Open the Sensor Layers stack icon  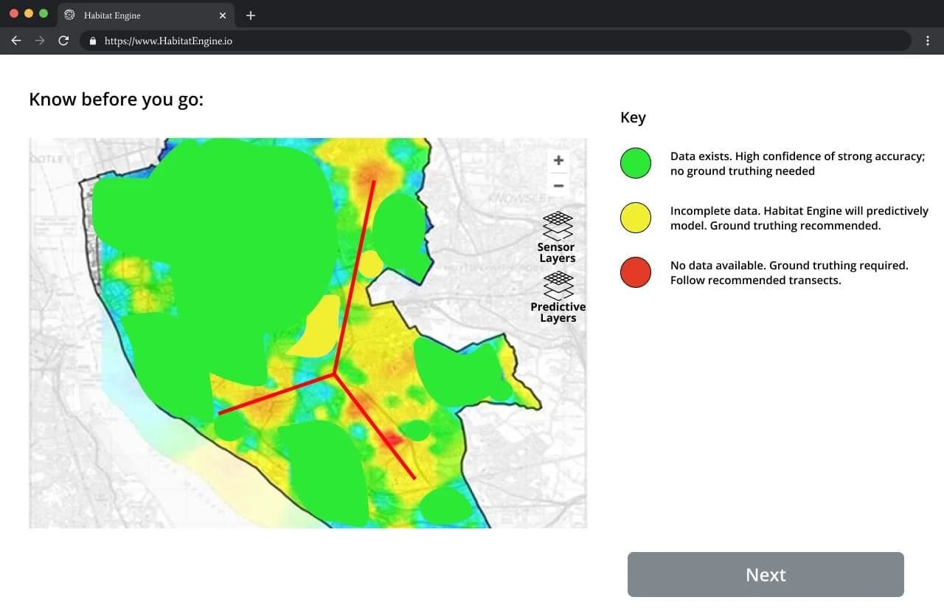(x=558, y=225)
